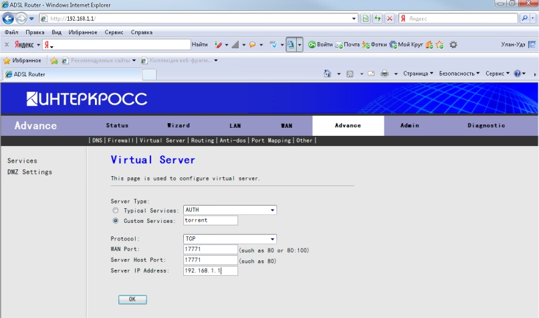Click the Yandex toolbar settings gear icon

[453, 45]
